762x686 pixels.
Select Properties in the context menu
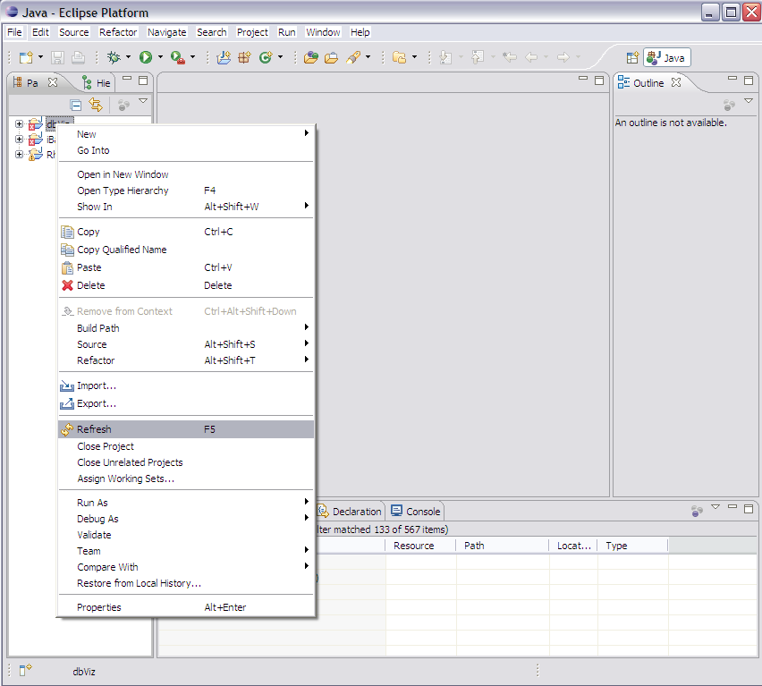tap(186, 607)
